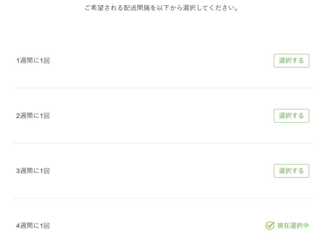
Task: Select the 1週間に1回 delivery interval button
Action: click(291, 61)
